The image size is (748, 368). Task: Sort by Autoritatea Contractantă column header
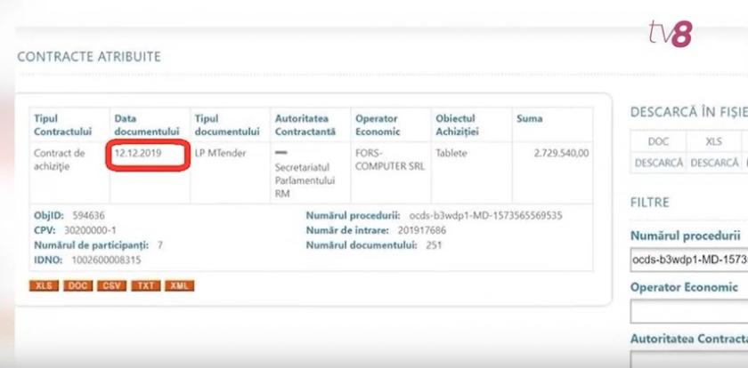(305, 124)
